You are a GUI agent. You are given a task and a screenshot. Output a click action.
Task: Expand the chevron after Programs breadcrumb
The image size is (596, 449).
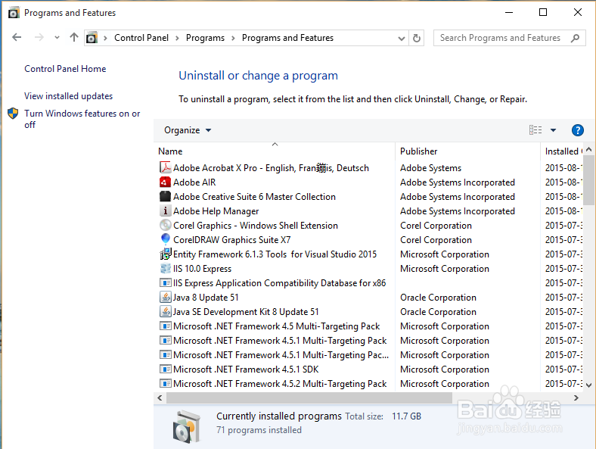(233, 38)
